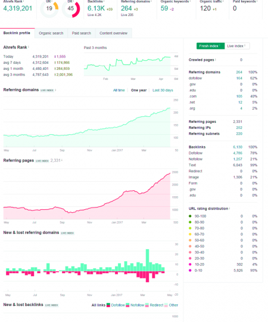Open dofollow referring domains count 164
The image size is (268, 322).
click(239, 78)
